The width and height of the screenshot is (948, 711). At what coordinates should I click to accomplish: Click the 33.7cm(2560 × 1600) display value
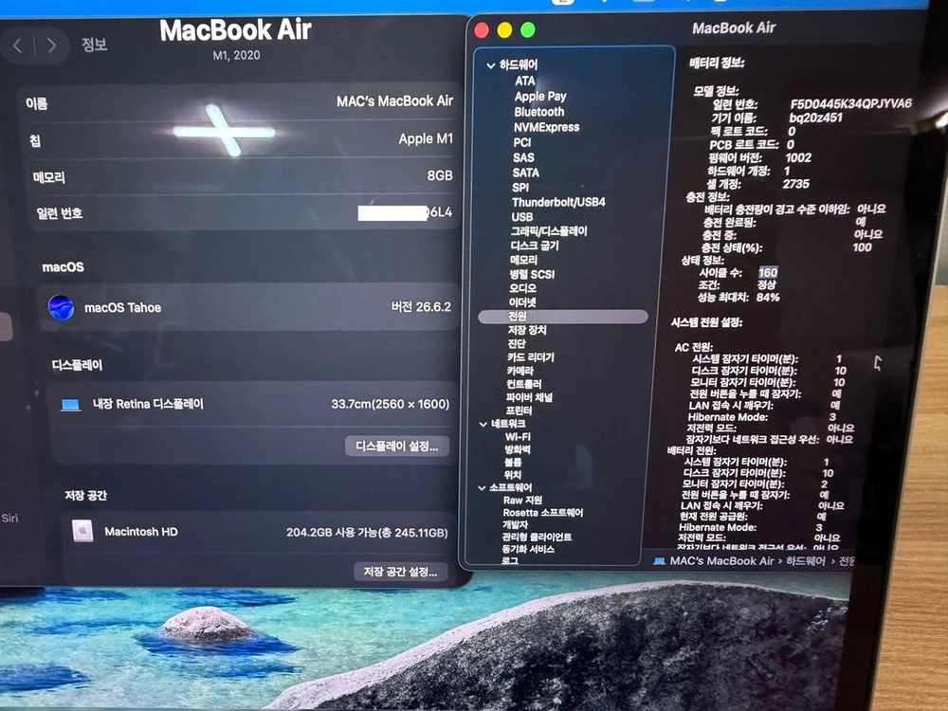tap(390, 404)
